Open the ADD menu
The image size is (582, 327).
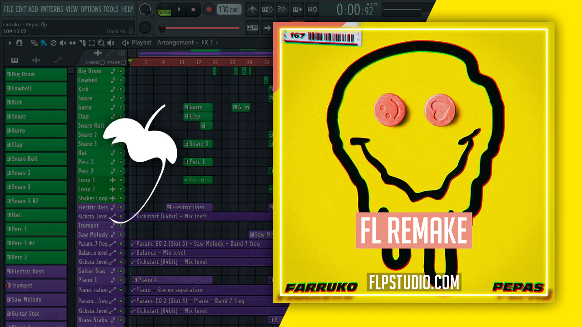tap(33, 9)
